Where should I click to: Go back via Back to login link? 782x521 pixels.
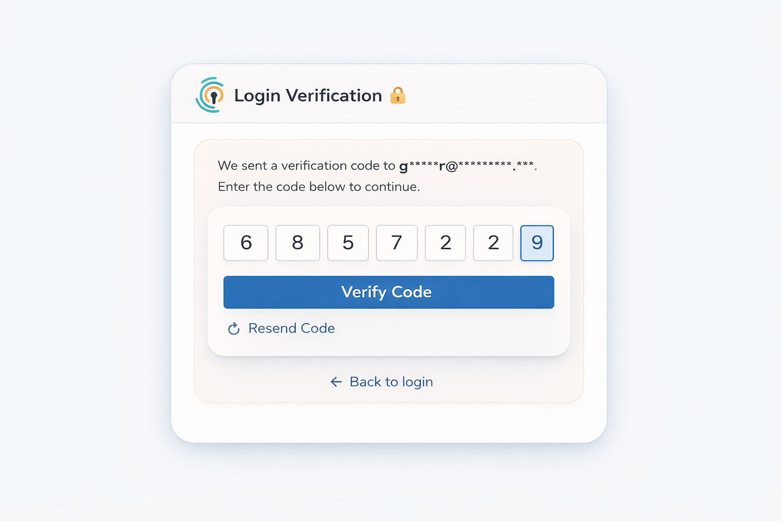click(x=391, y=382)
